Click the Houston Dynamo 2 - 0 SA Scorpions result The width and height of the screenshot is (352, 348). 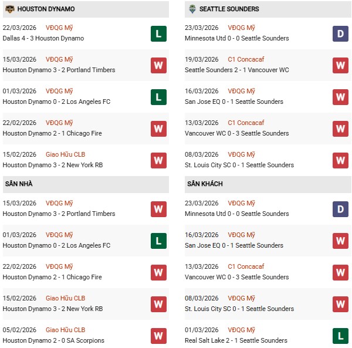(53, 340)
